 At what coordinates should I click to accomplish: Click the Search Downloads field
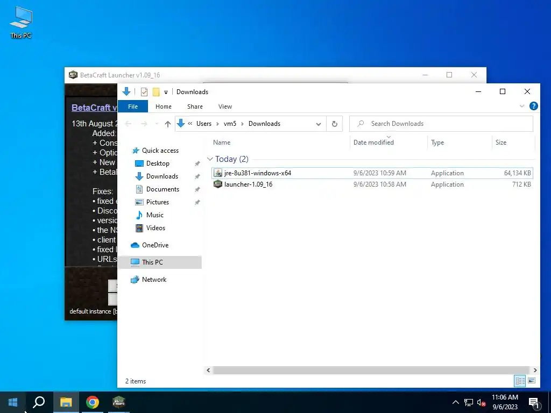tap(441, 124)
